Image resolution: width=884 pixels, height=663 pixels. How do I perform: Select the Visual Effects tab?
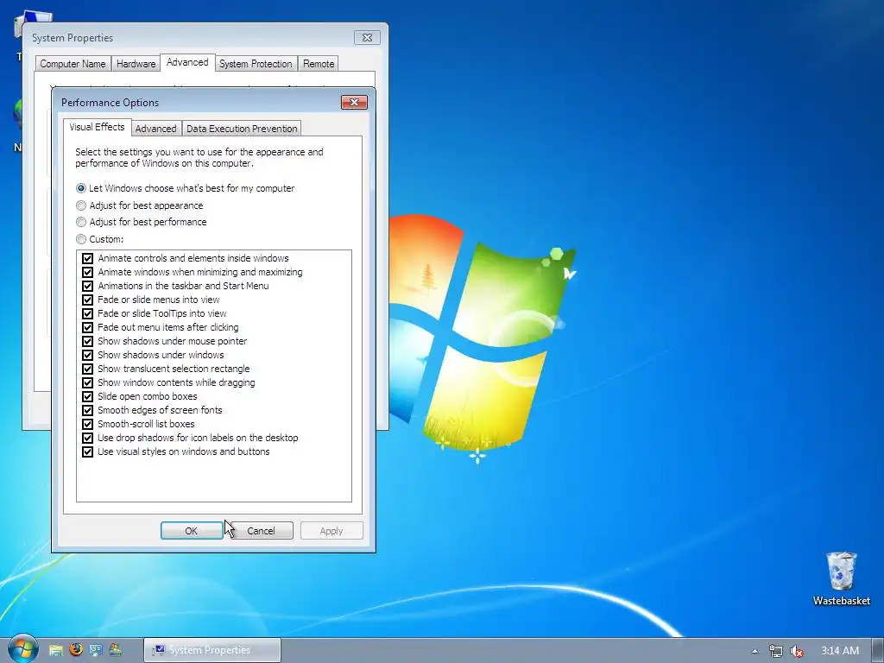[97, 127]
